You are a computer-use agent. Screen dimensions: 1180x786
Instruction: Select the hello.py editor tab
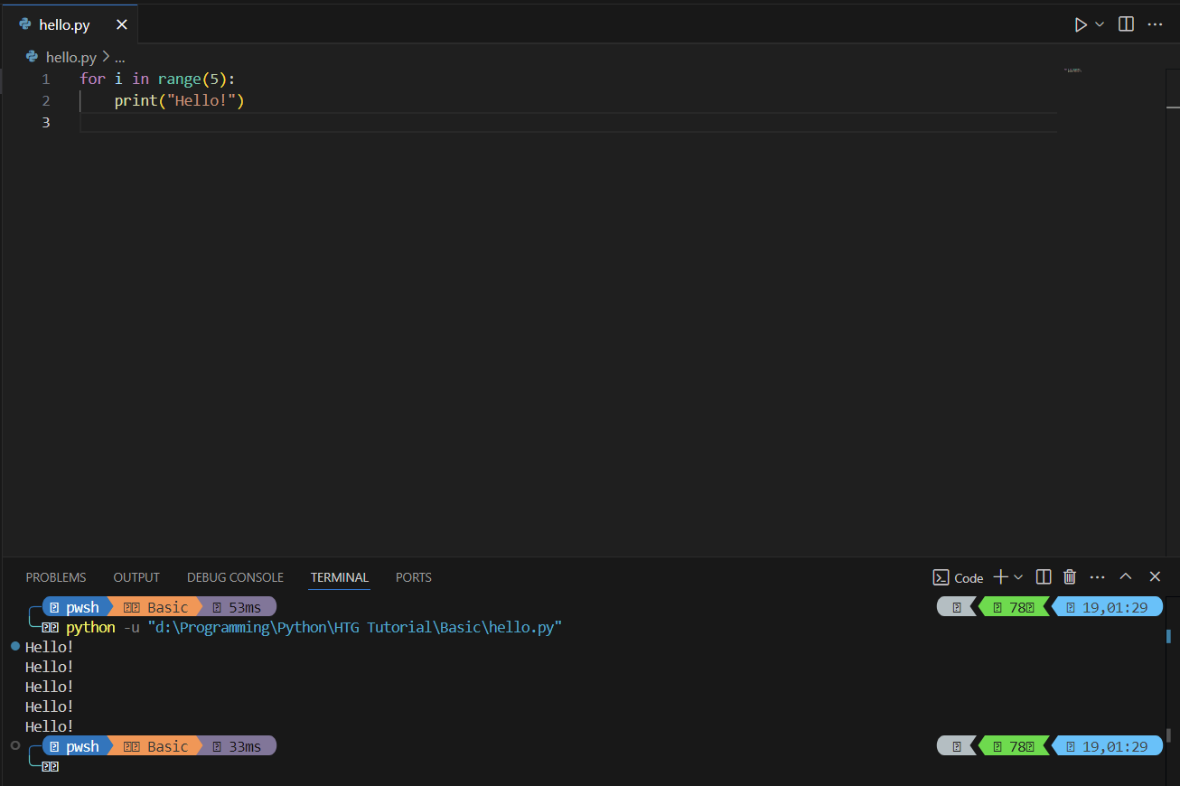64,25
